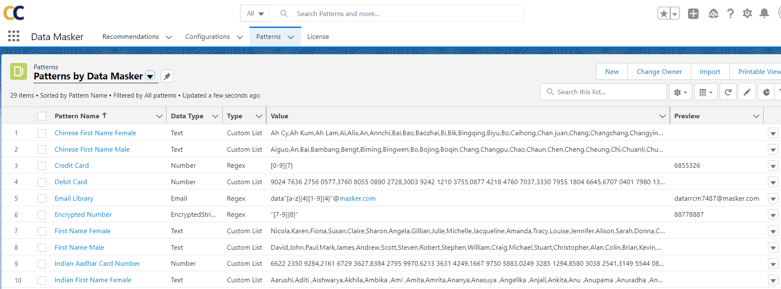View notifications bell icon
Image resolution: width=781 pixels, height=289 pixels.
(x=764, y=14)
